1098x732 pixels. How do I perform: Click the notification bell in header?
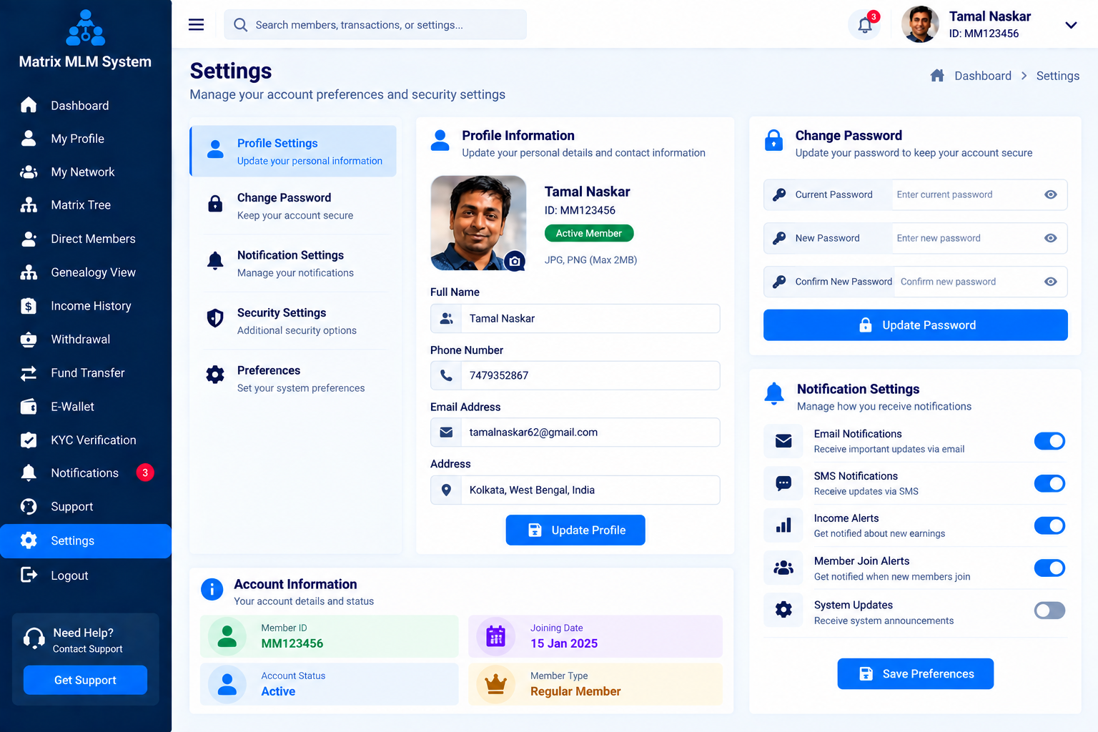coord(865,25)
